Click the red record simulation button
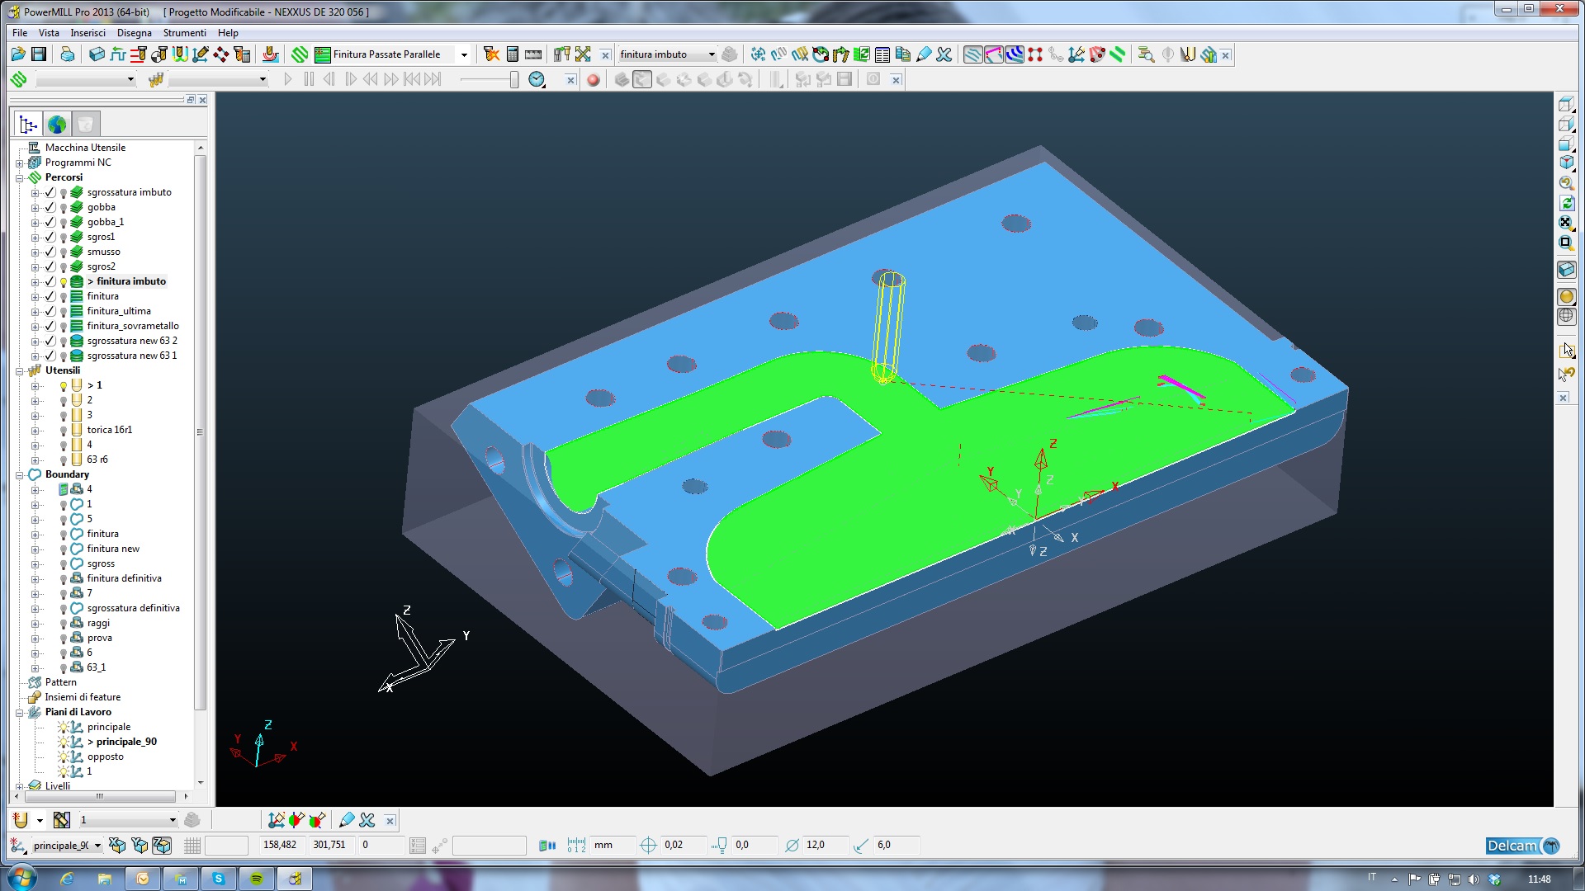Viewport: 1585px width, 891px height. point(593,80)
